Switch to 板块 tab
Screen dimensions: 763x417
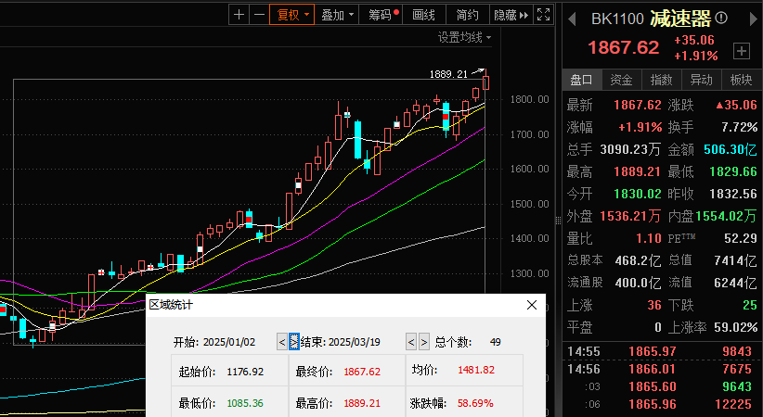tap(741, 80)
